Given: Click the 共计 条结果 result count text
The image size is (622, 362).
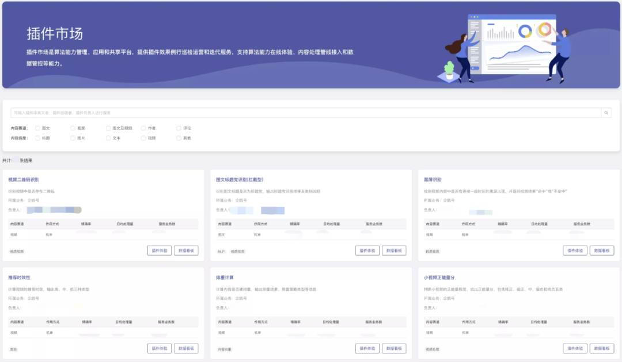Looking at the screenshot, I should pos(17,161).
